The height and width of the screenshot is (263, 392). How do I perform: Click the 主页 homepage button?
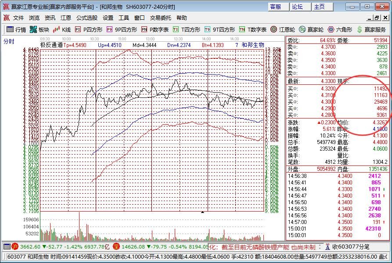coord(322,7)
